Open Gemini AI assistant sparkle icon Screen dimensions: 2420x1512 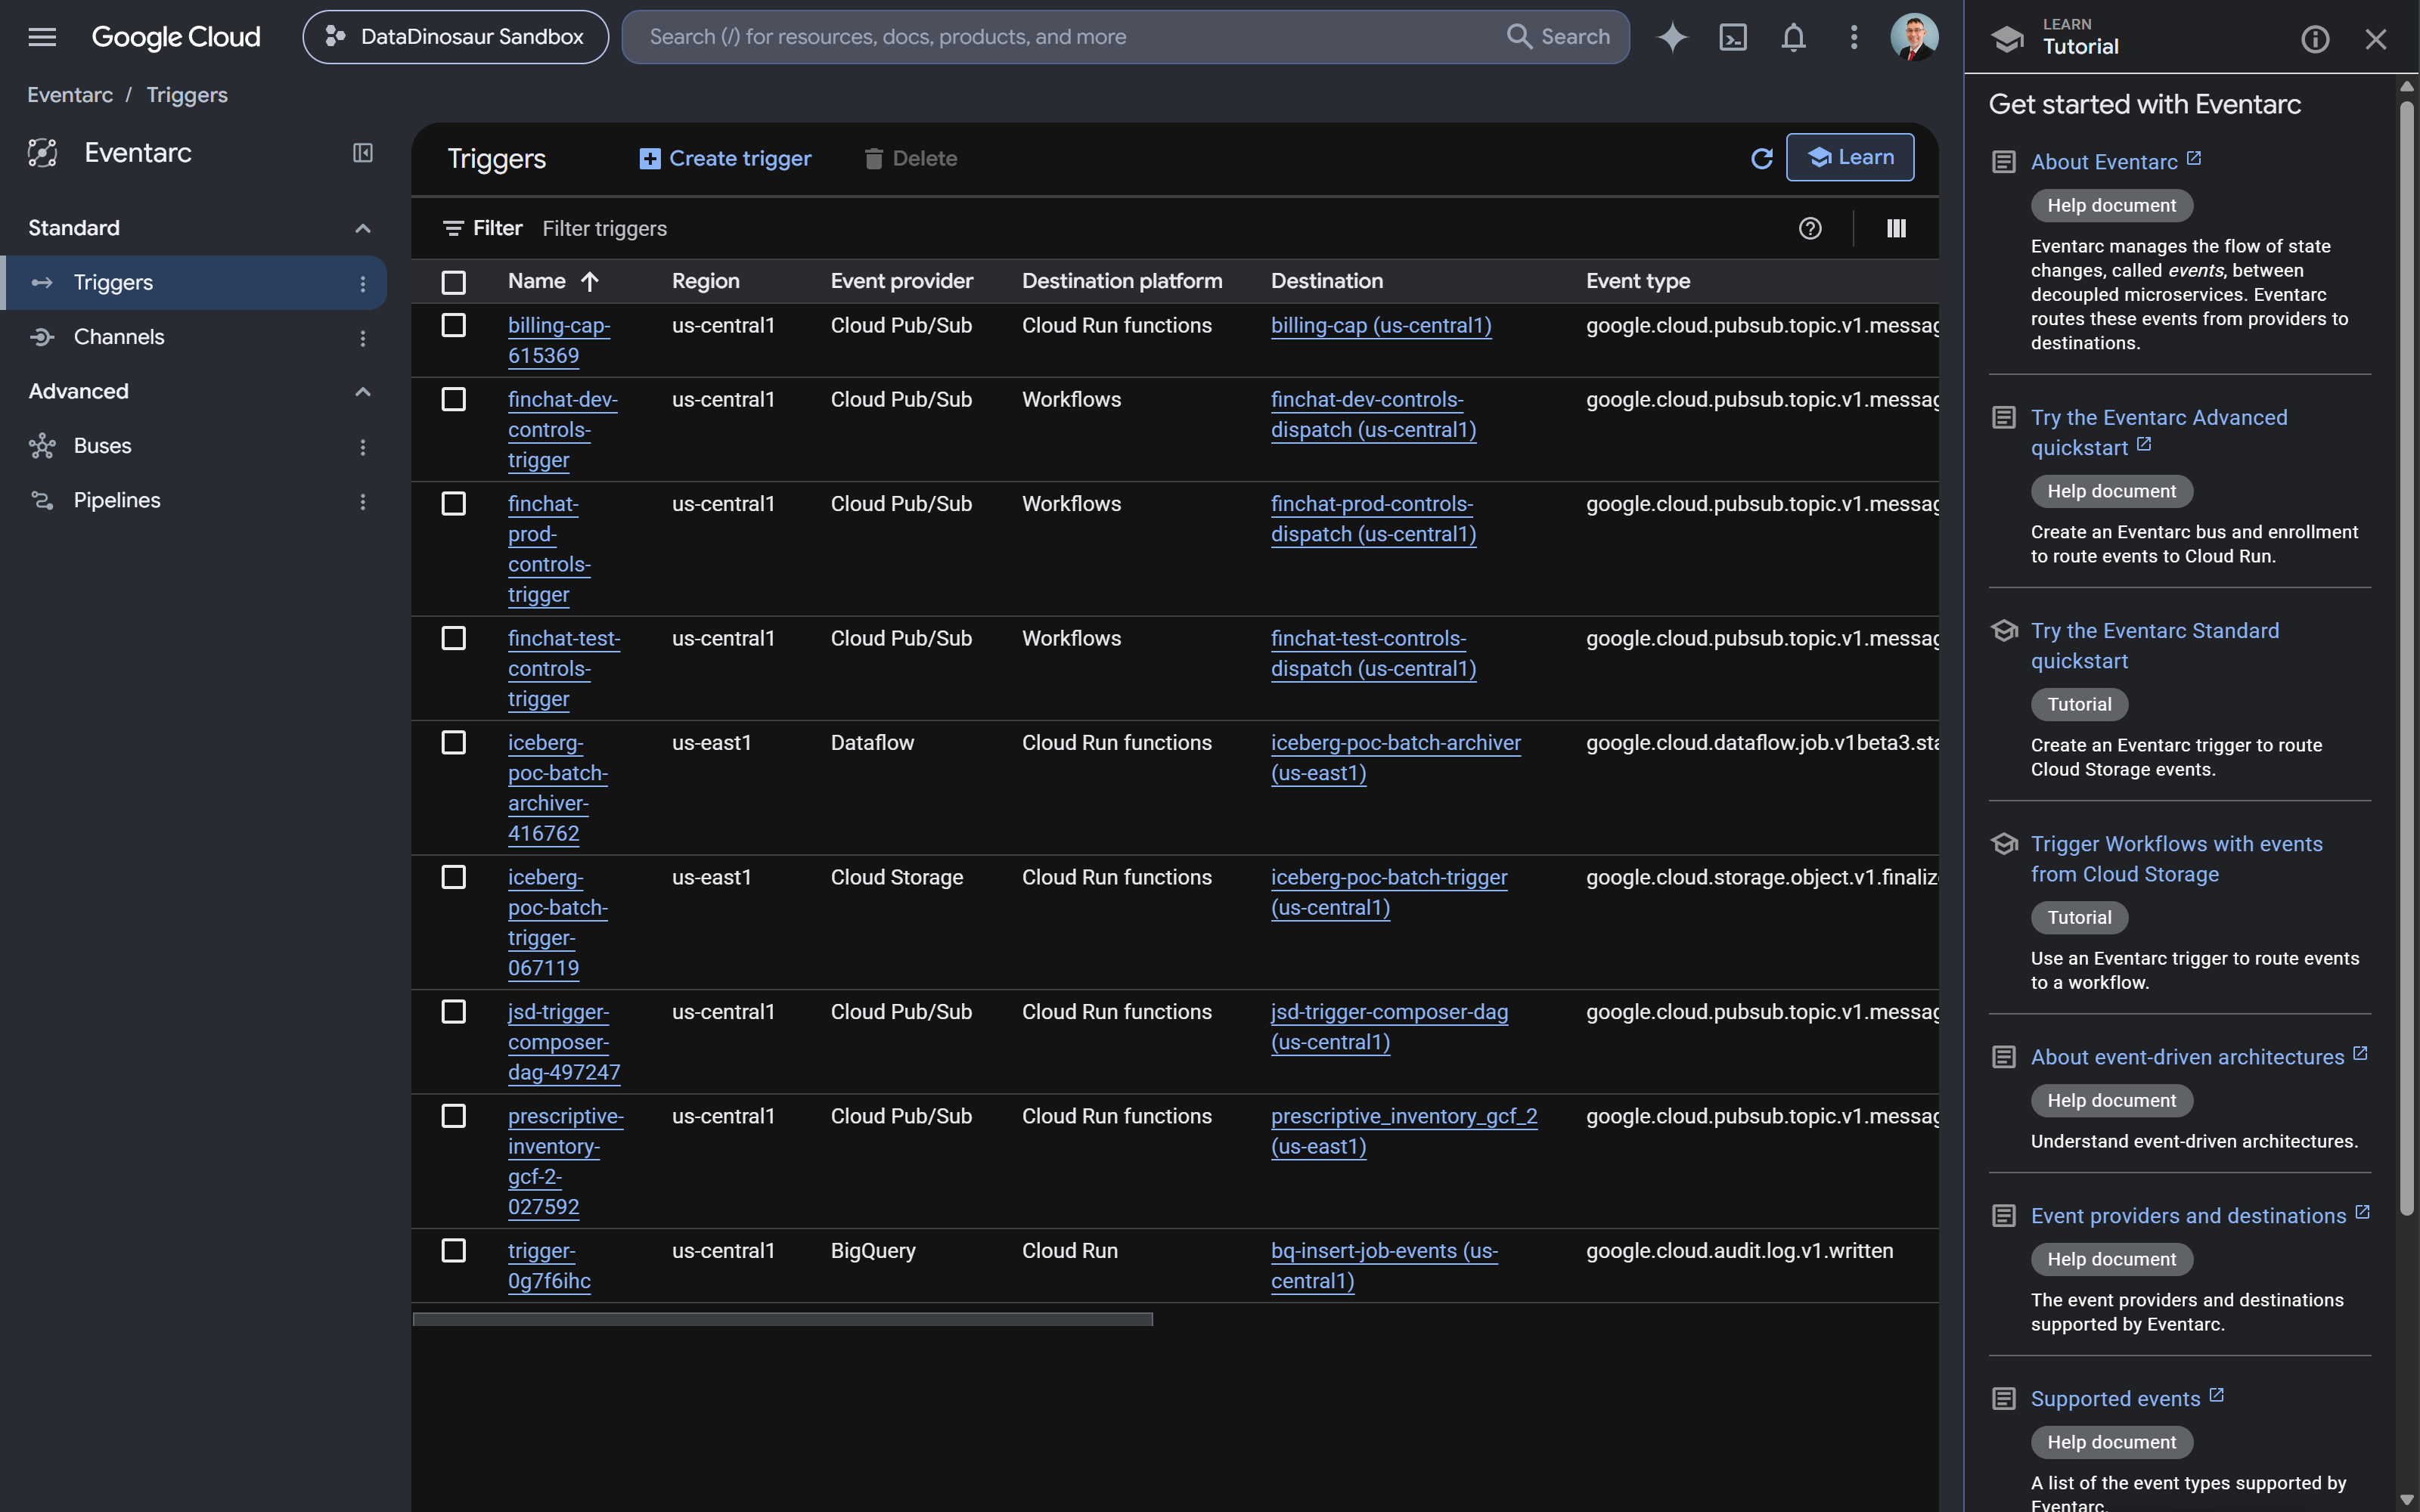[x=1672, y=37]
